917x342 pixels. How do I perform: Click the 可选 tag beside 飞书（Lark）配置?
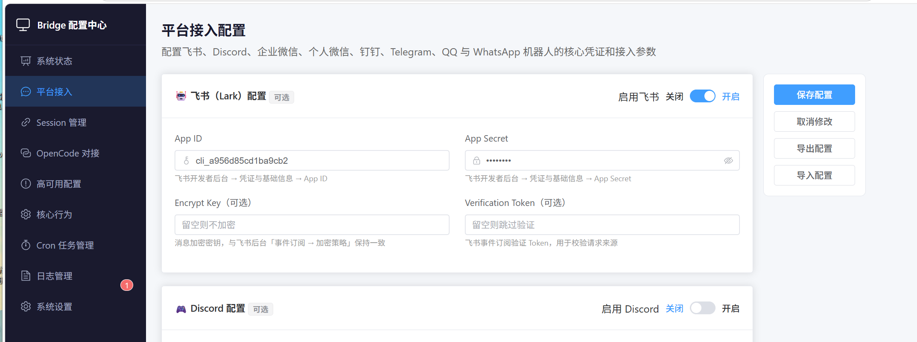[282, 97]
